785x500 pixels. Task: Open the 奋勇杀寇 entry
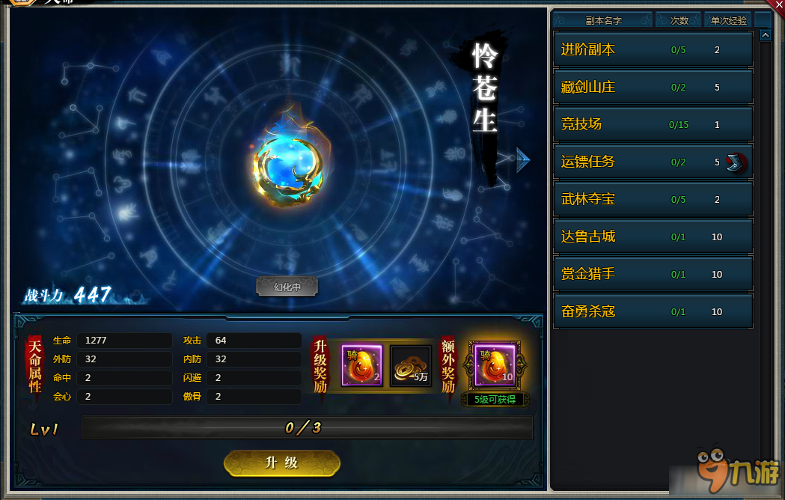click(653, 311)
